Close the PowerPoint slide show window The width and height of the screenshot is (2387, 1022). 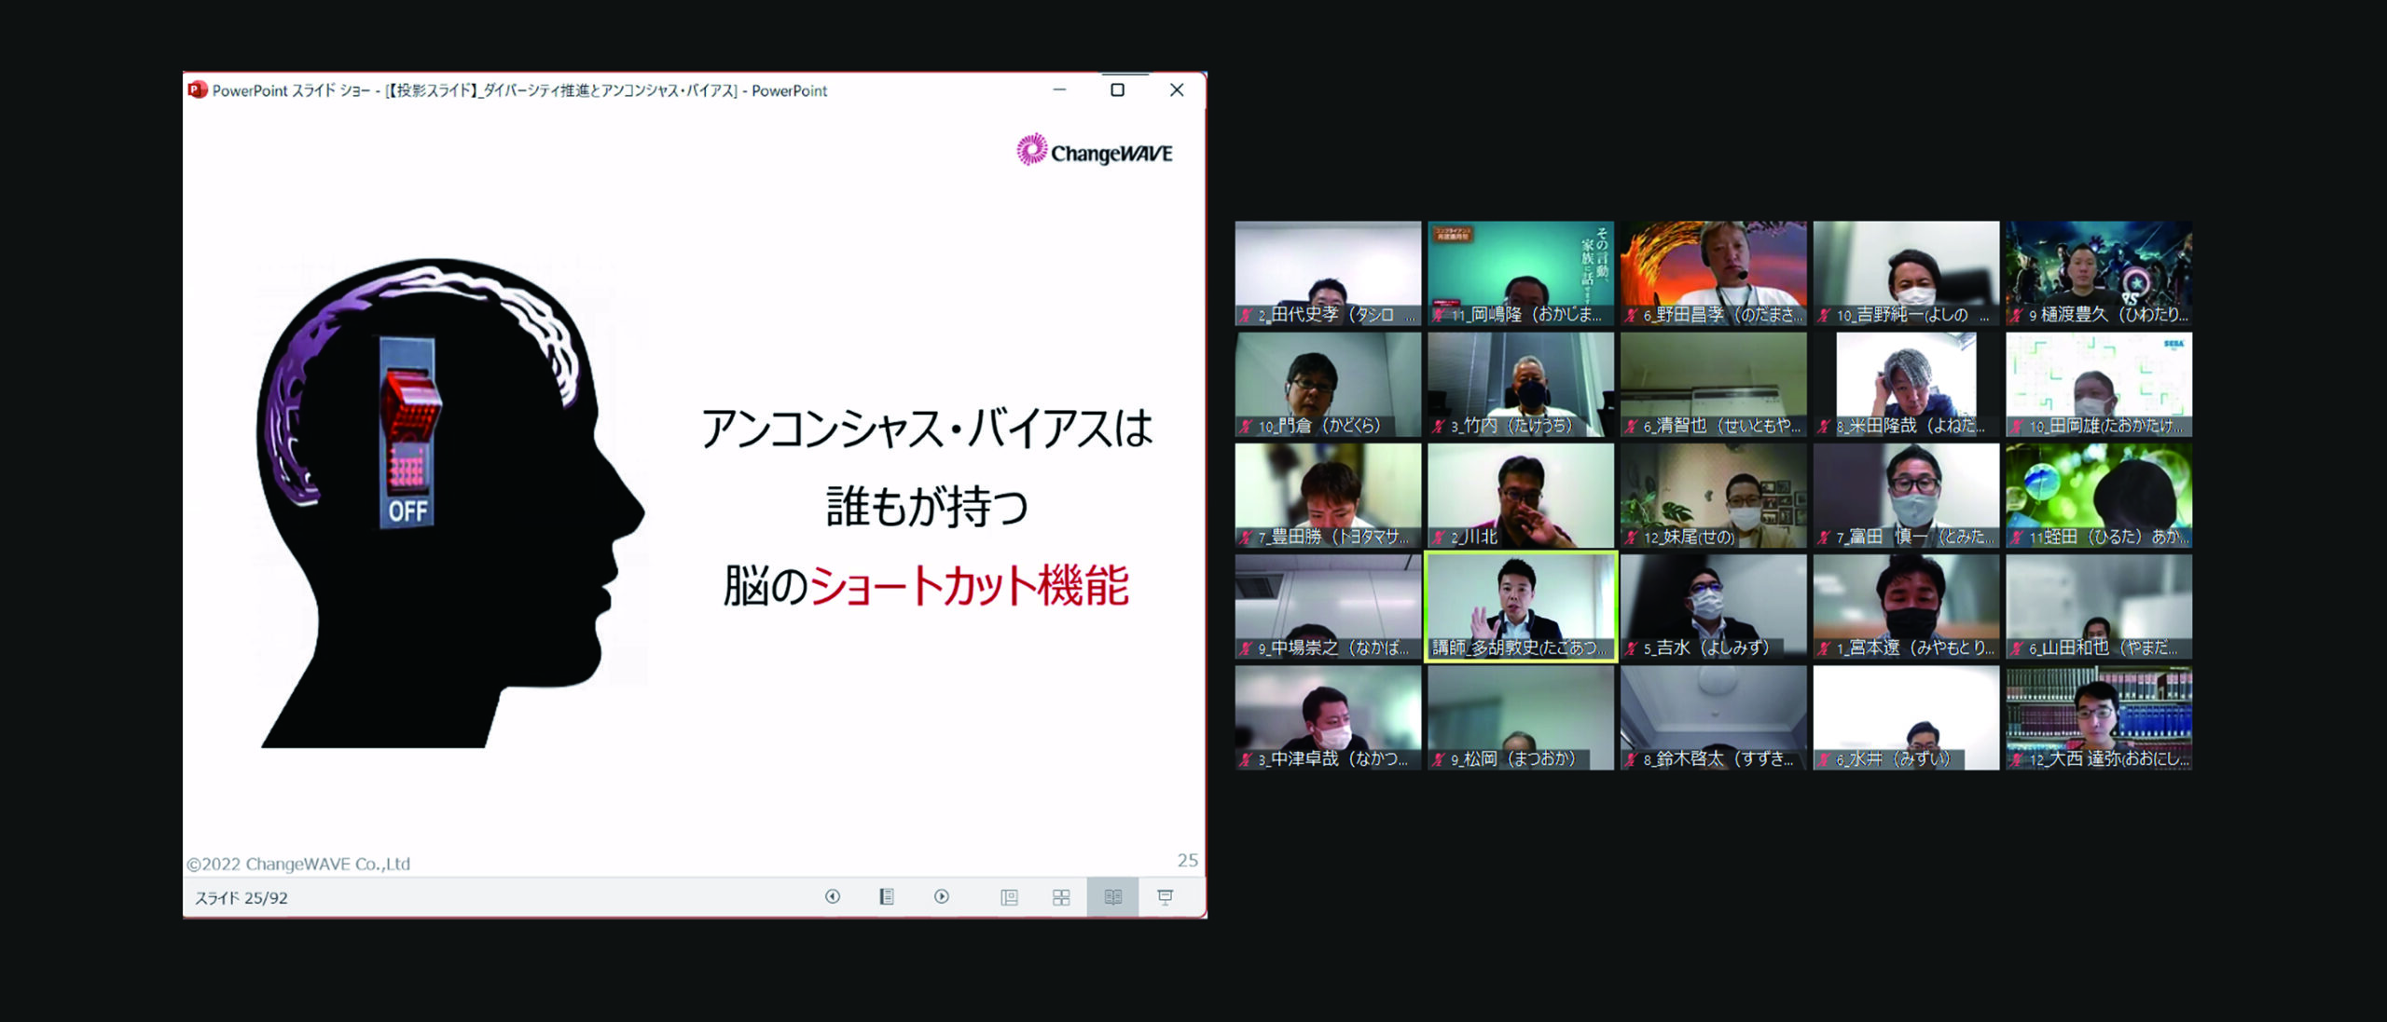tap(1177, 89)
